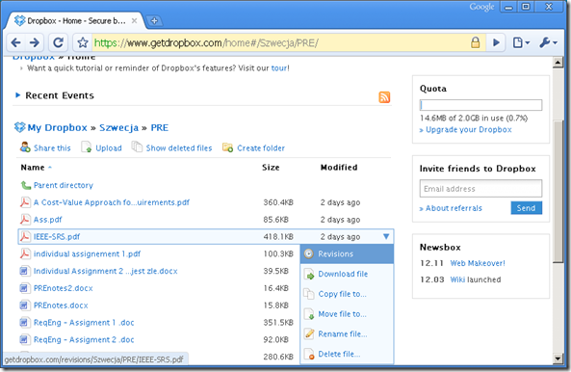This screenshot has height=372, width=571.
Task: Click Word icon beside ReqEng - Assigment 2
Action: (24, 339)
